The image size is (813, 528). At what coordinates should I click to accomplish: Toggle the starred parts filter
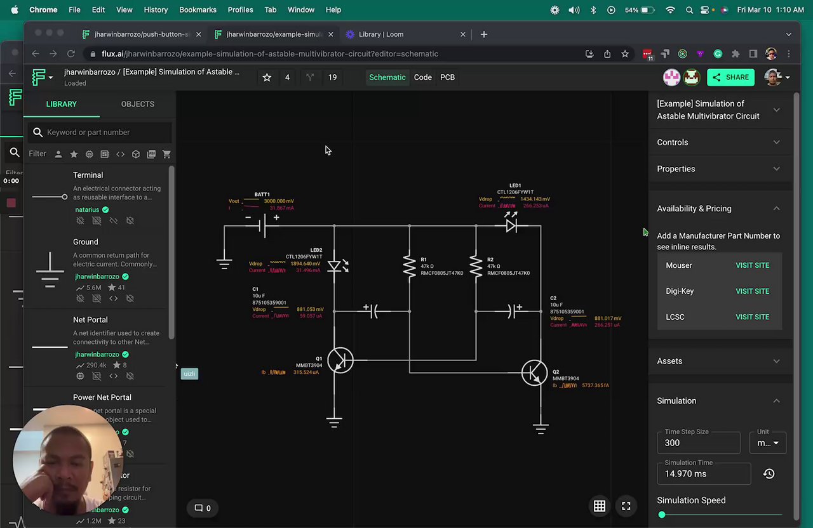tap(74, 154)
